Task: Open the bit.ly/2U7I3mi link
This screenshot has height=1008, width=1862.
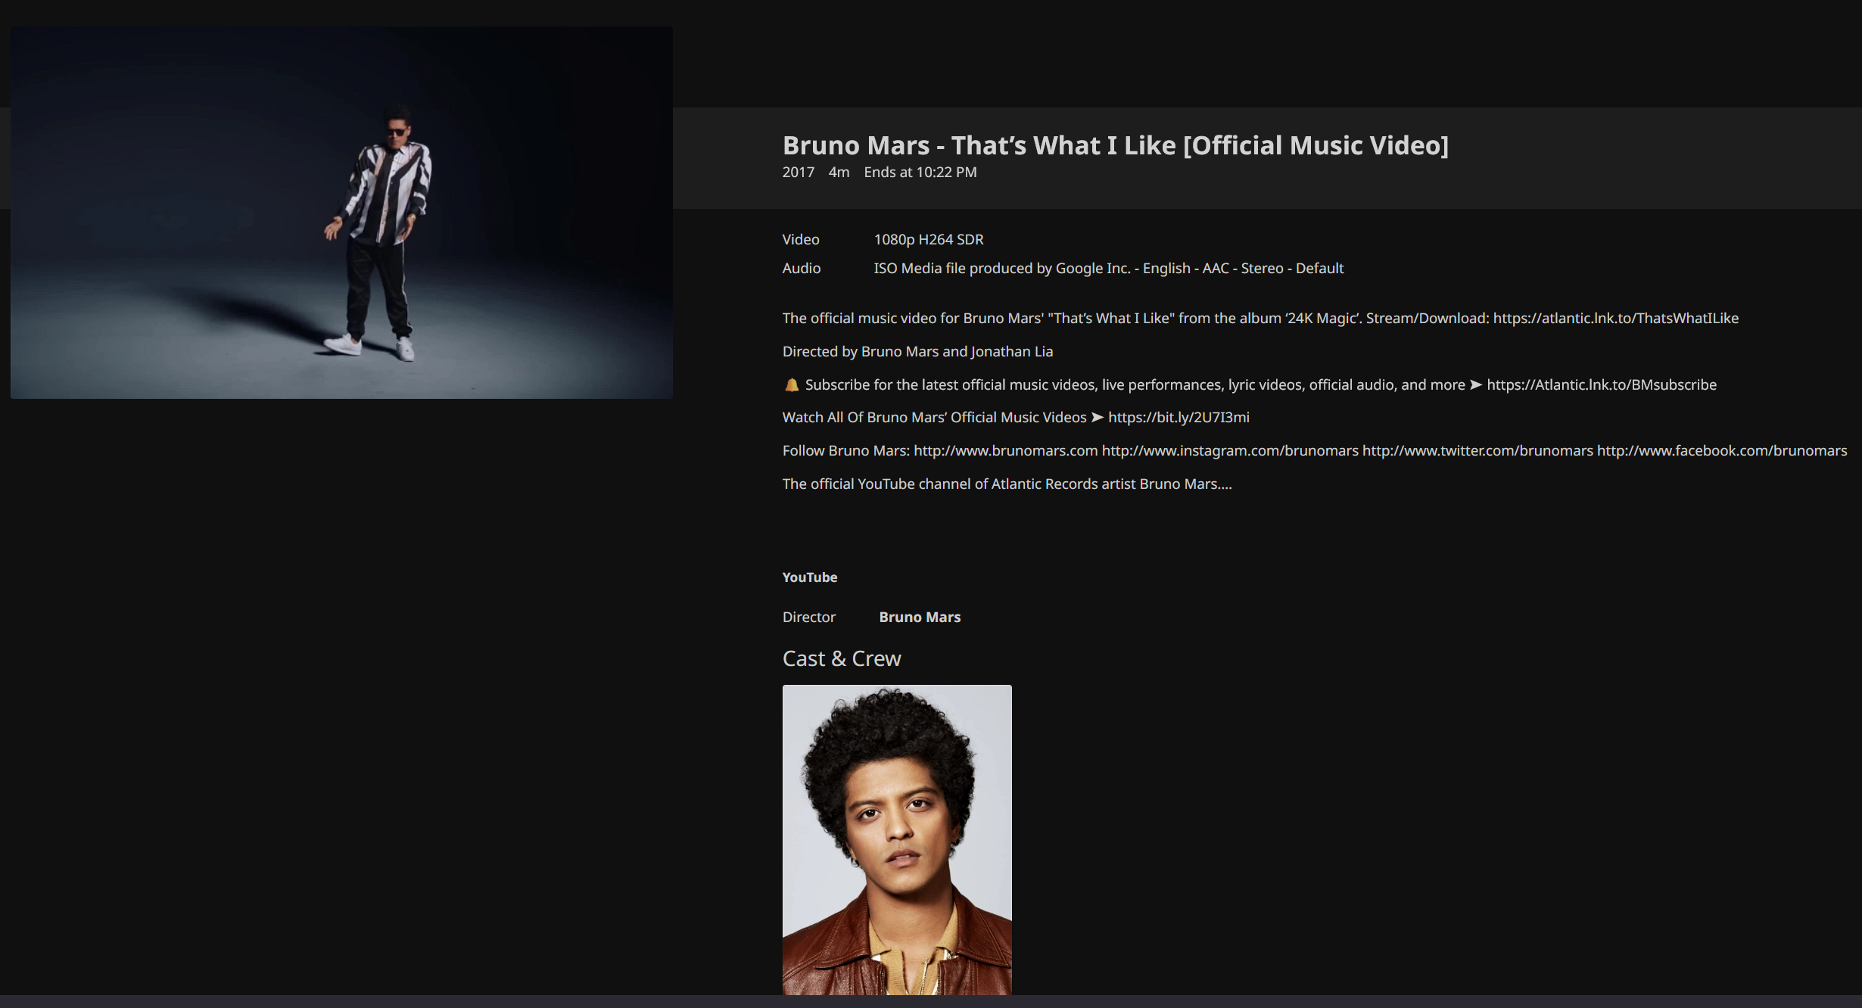Action: pyautogui.click(x=1178, y=417)
